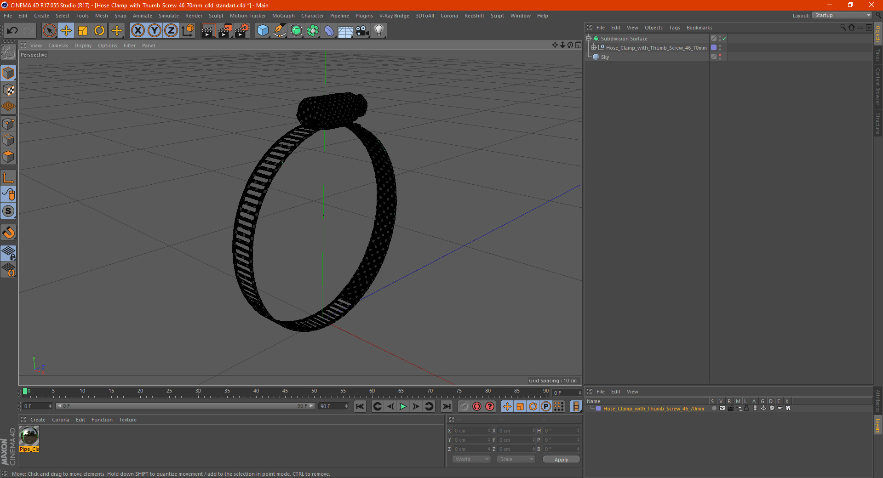
Task: Collapse the Subdivision Surface hierarchy
Action: [x=588, y=38]
